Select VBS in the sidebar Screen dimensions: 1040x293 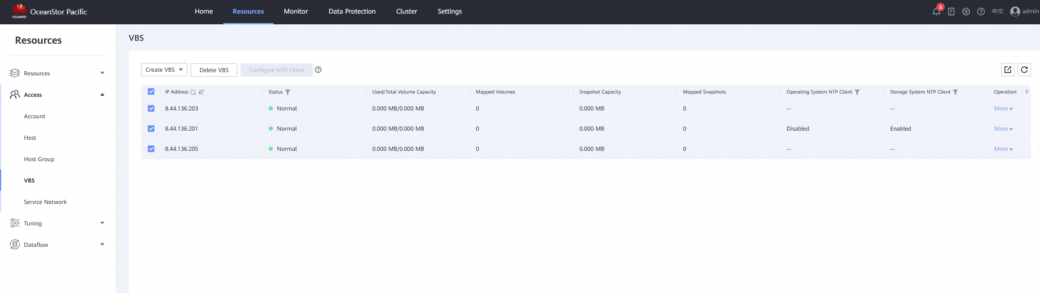tap(29, 180)
